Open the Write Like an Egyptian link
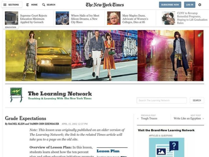 point(187,119)
